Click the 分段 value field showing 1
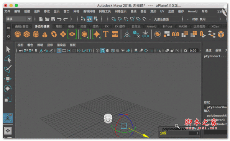 194,133
